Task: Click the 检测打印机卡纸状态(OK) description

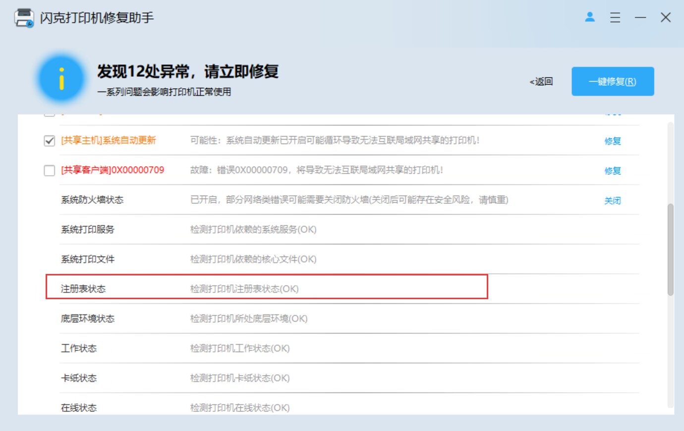Action: [240, 378]
